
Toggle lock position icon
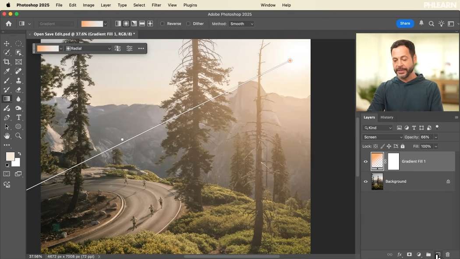389,146
